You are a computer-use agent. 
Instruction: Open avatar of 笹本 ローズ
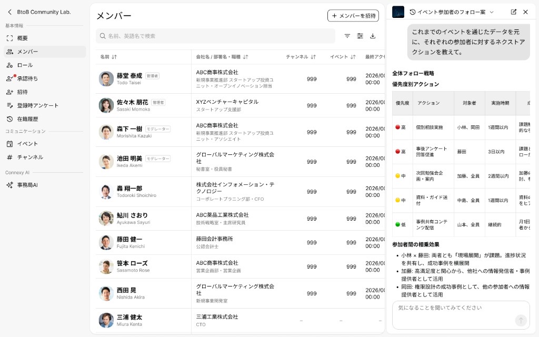(106, 266)
